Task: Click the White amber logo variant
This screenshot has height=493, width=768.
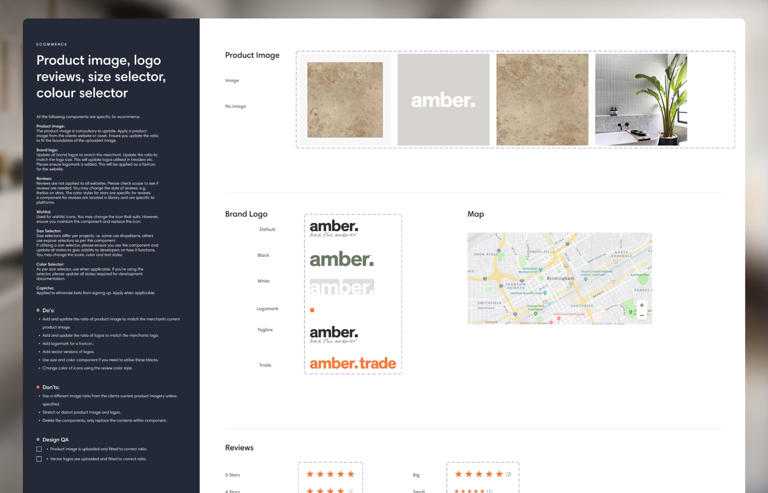Action: (x=342, y=287)
